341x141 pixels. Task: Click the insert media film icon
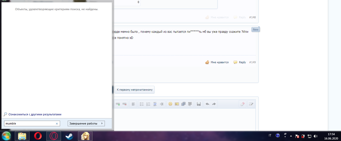(x=183, y=104)
